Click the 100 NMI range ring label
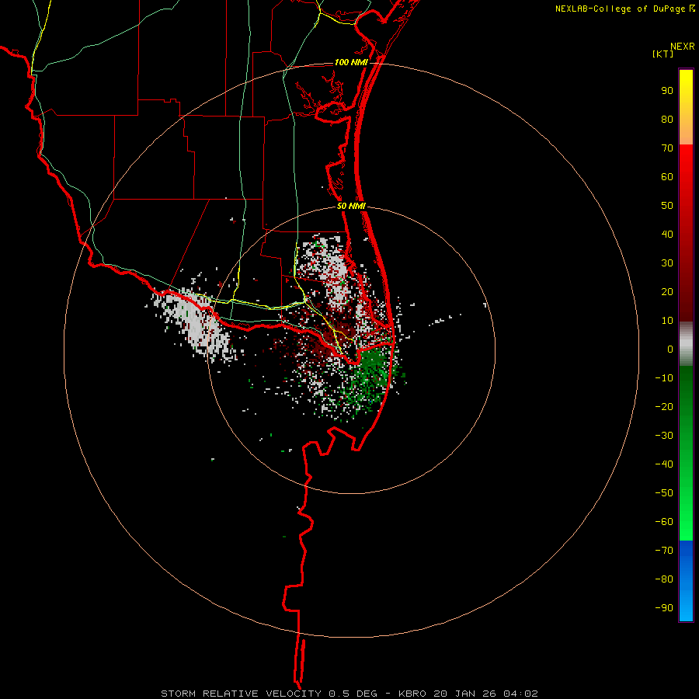The width and height of the screenshot is (699, 699). (x=351, y=62)
